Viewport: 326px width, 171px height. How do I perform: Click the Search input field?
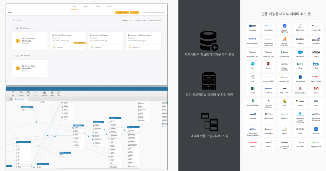(30, 20)
